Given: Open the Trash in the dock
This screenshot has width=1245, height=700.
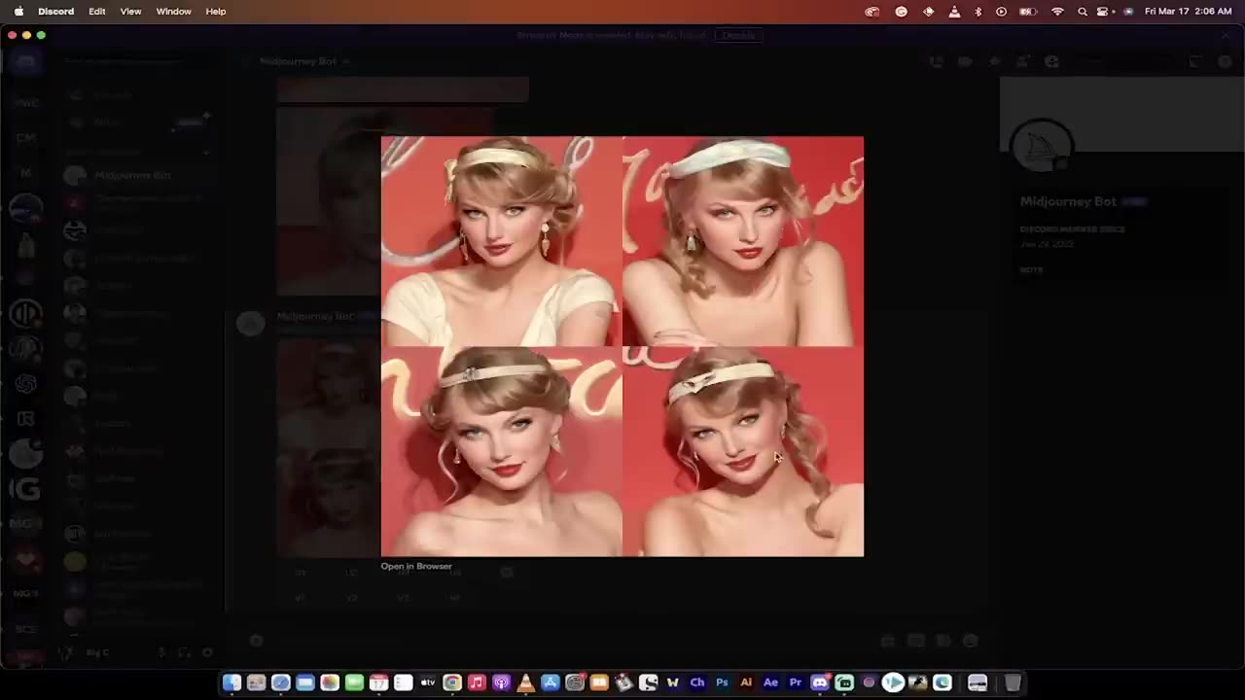Looking at the screenshot, I should click(1013, 682).
